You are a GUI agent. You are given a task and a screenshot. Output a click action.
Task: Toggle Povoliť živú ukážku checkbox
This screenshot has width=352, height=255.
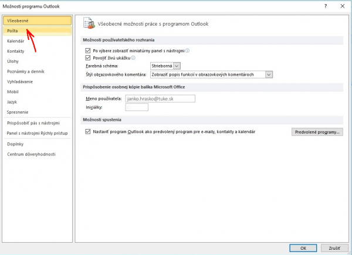point(88,58)
